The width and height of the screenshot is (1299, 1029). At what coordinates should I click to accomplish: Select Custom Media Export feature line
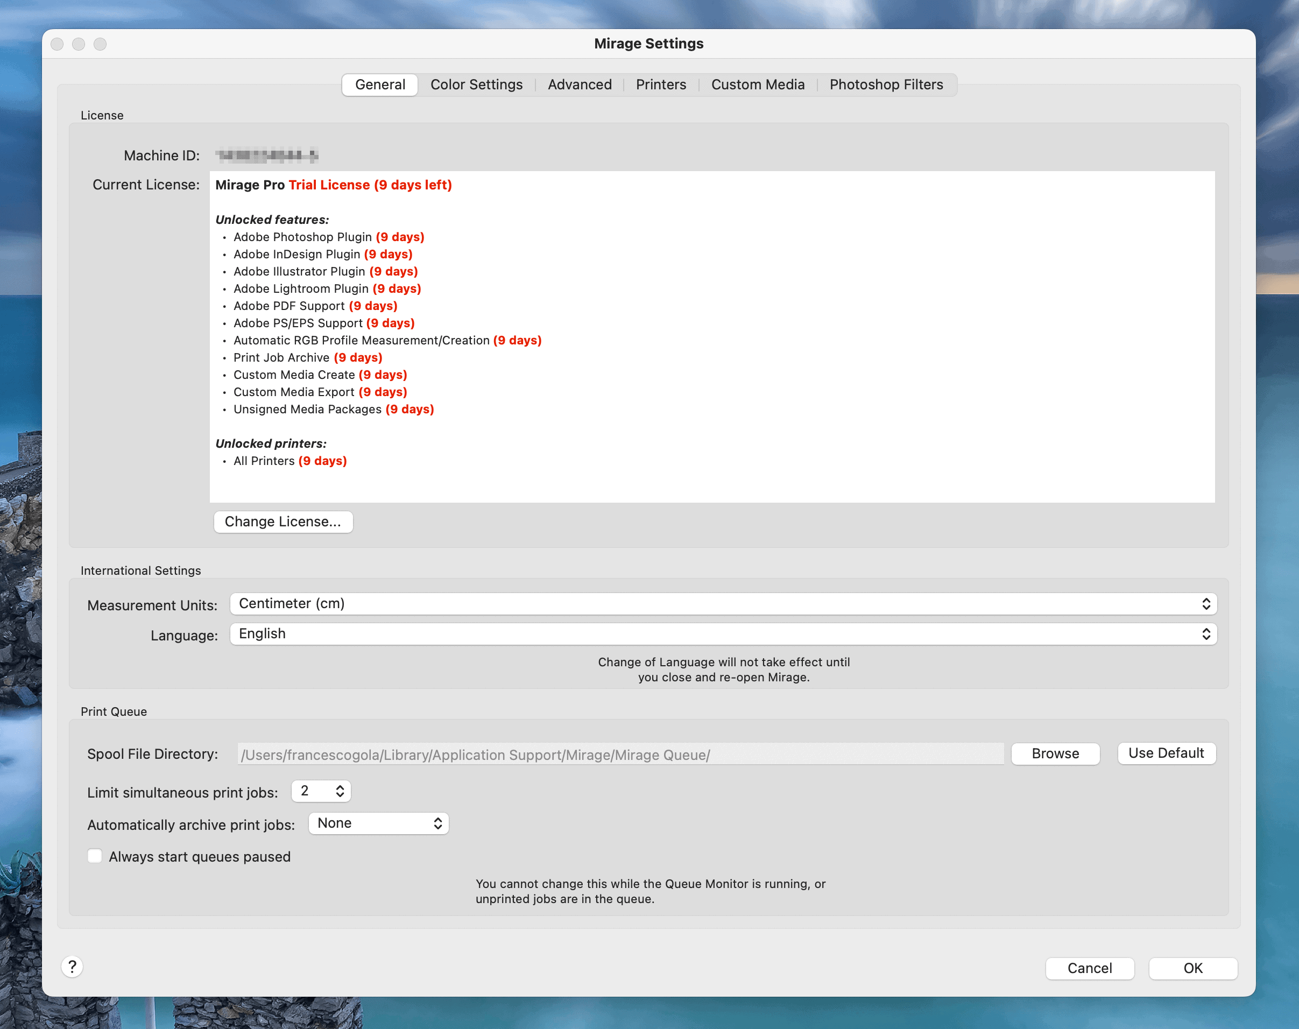pos(320,392)
